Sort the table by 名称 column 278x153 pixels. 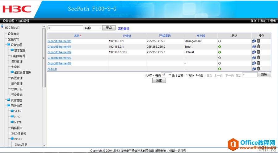coord(77,36)
